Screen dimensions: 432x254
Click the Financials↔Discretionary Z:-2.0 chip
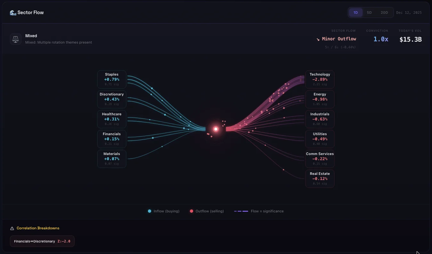(42, 241)
